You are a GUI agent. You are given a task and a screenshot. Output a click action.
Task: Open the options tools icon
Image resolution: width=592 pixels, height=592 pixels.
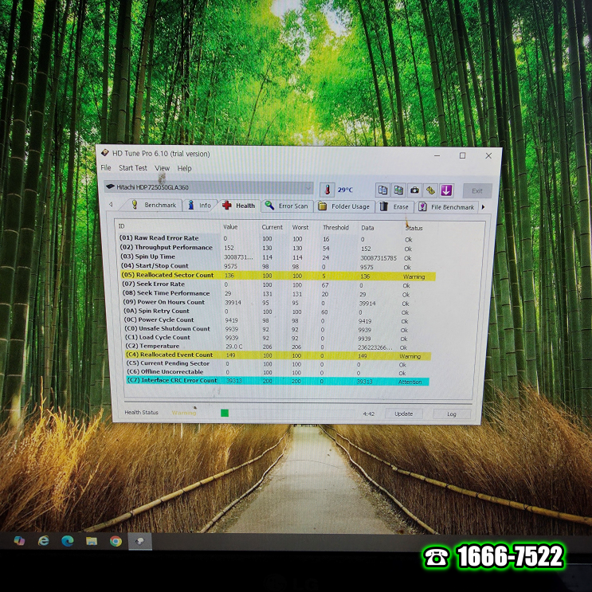click(x=430, y=190)
